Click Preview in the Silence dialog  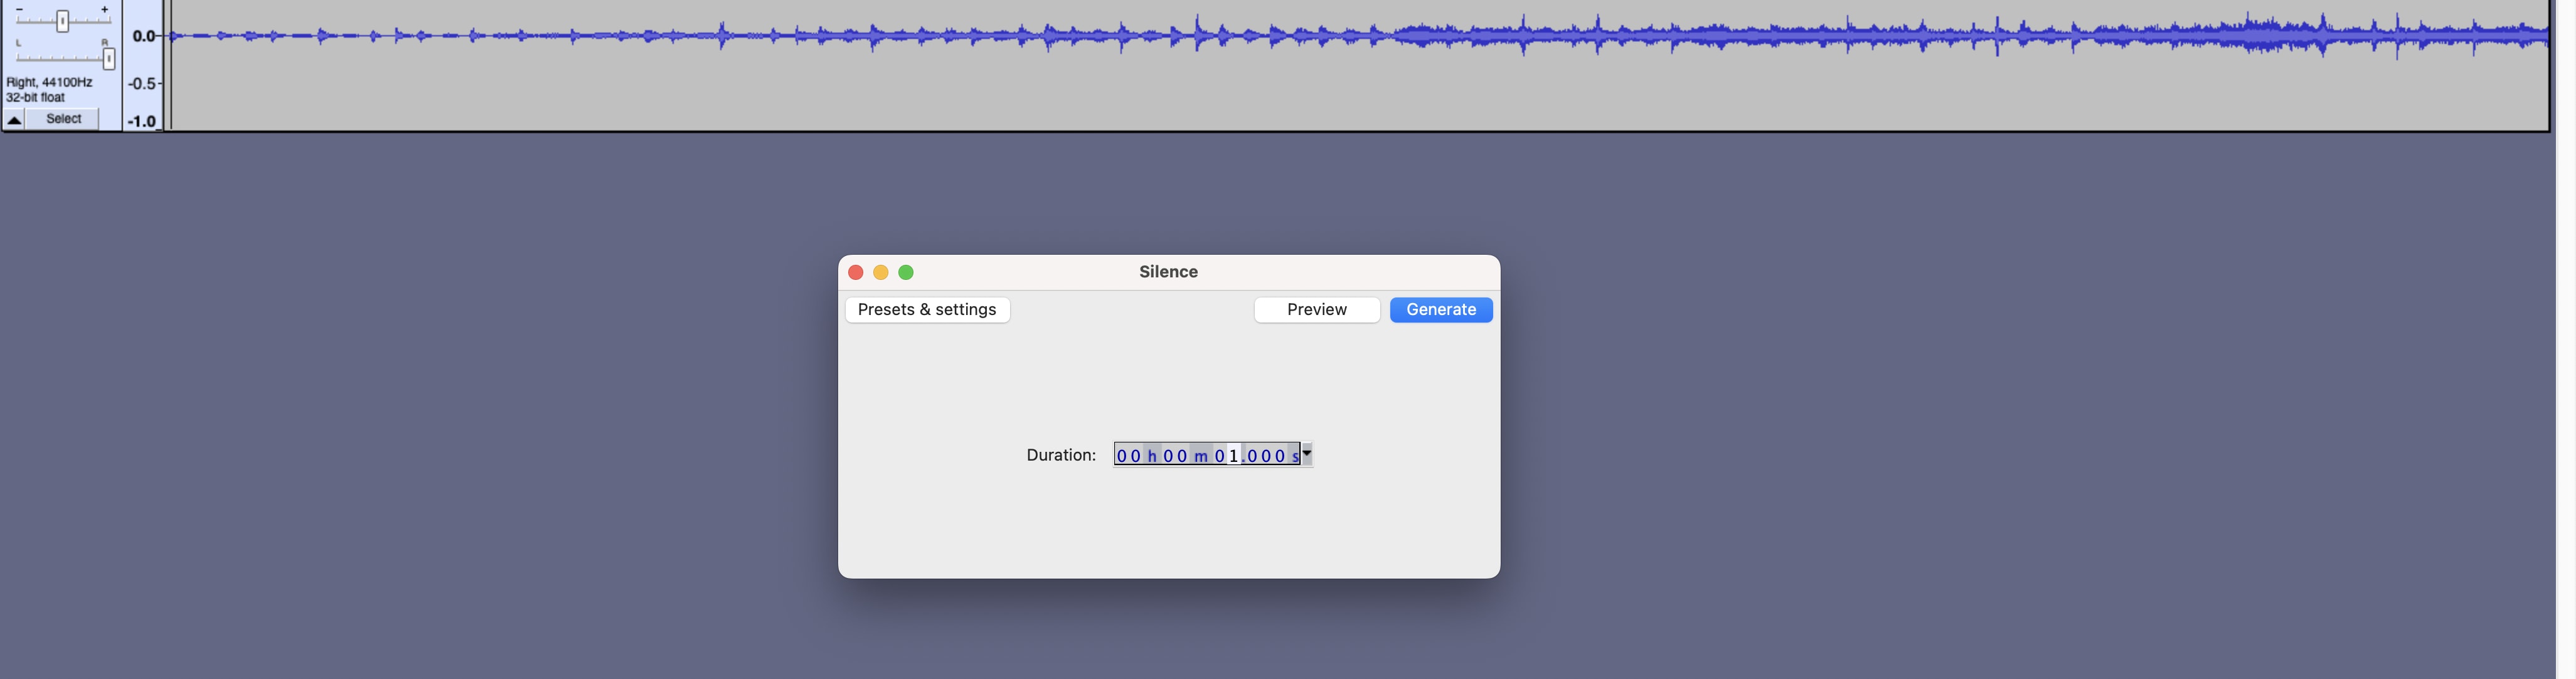[1316, 310]
